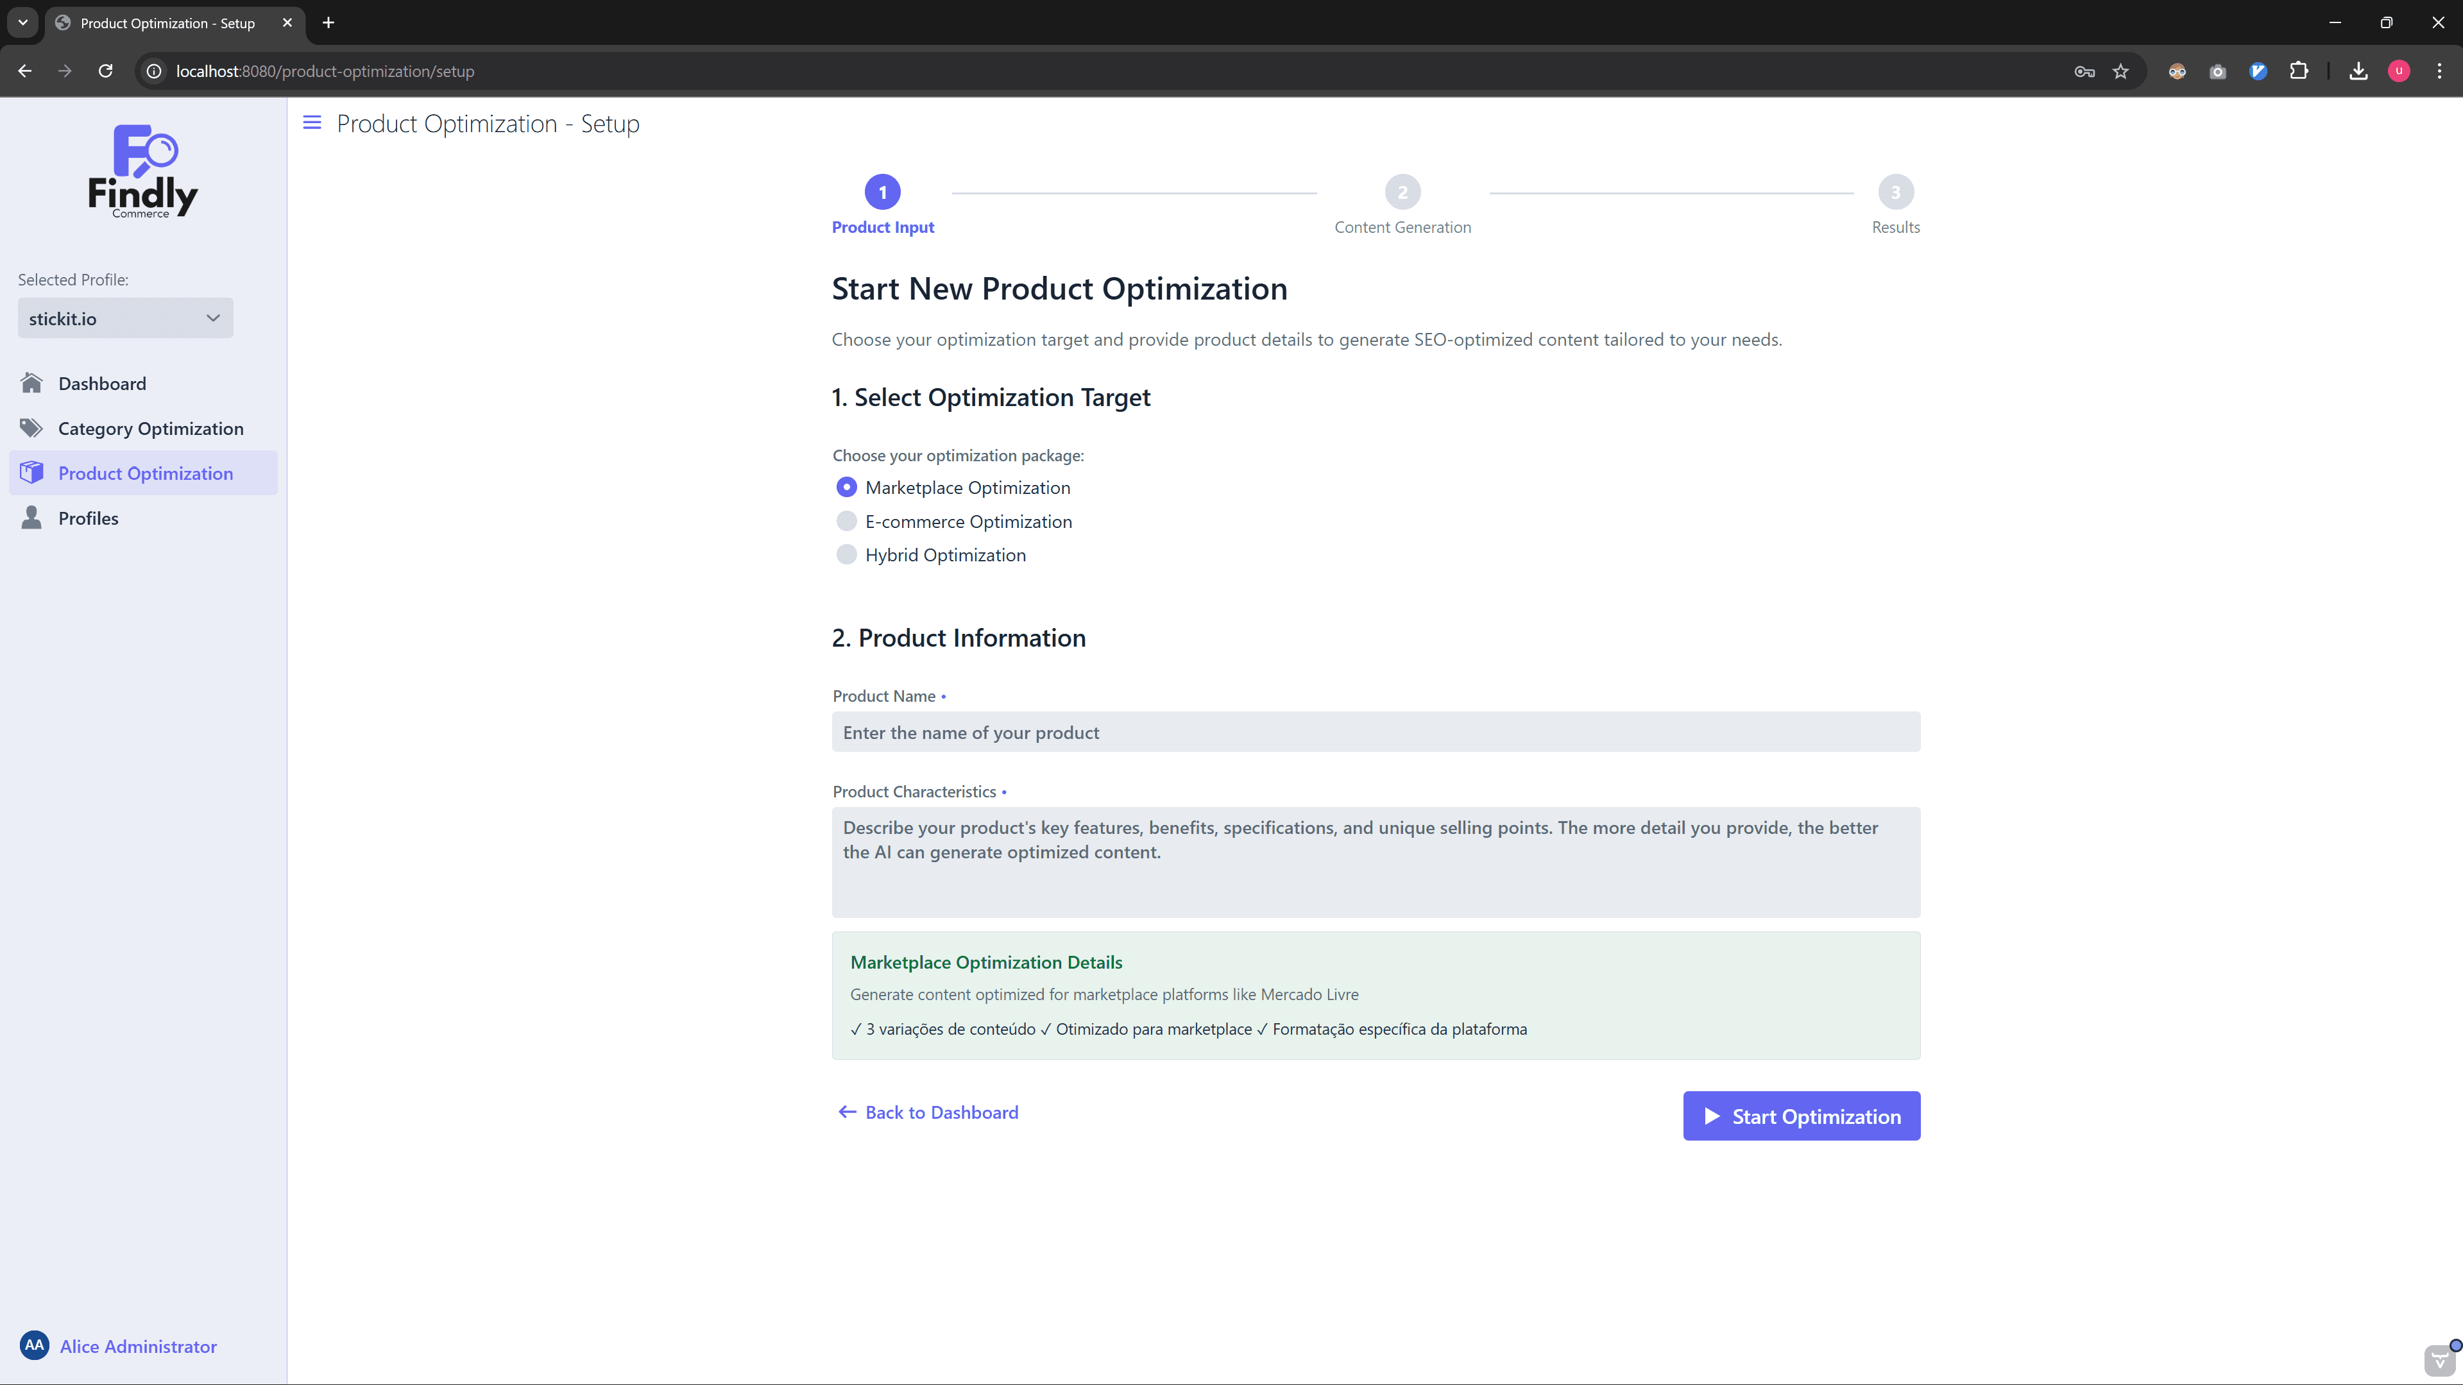
Task: Reload the page with refresh icon
Action: (106, 72)
